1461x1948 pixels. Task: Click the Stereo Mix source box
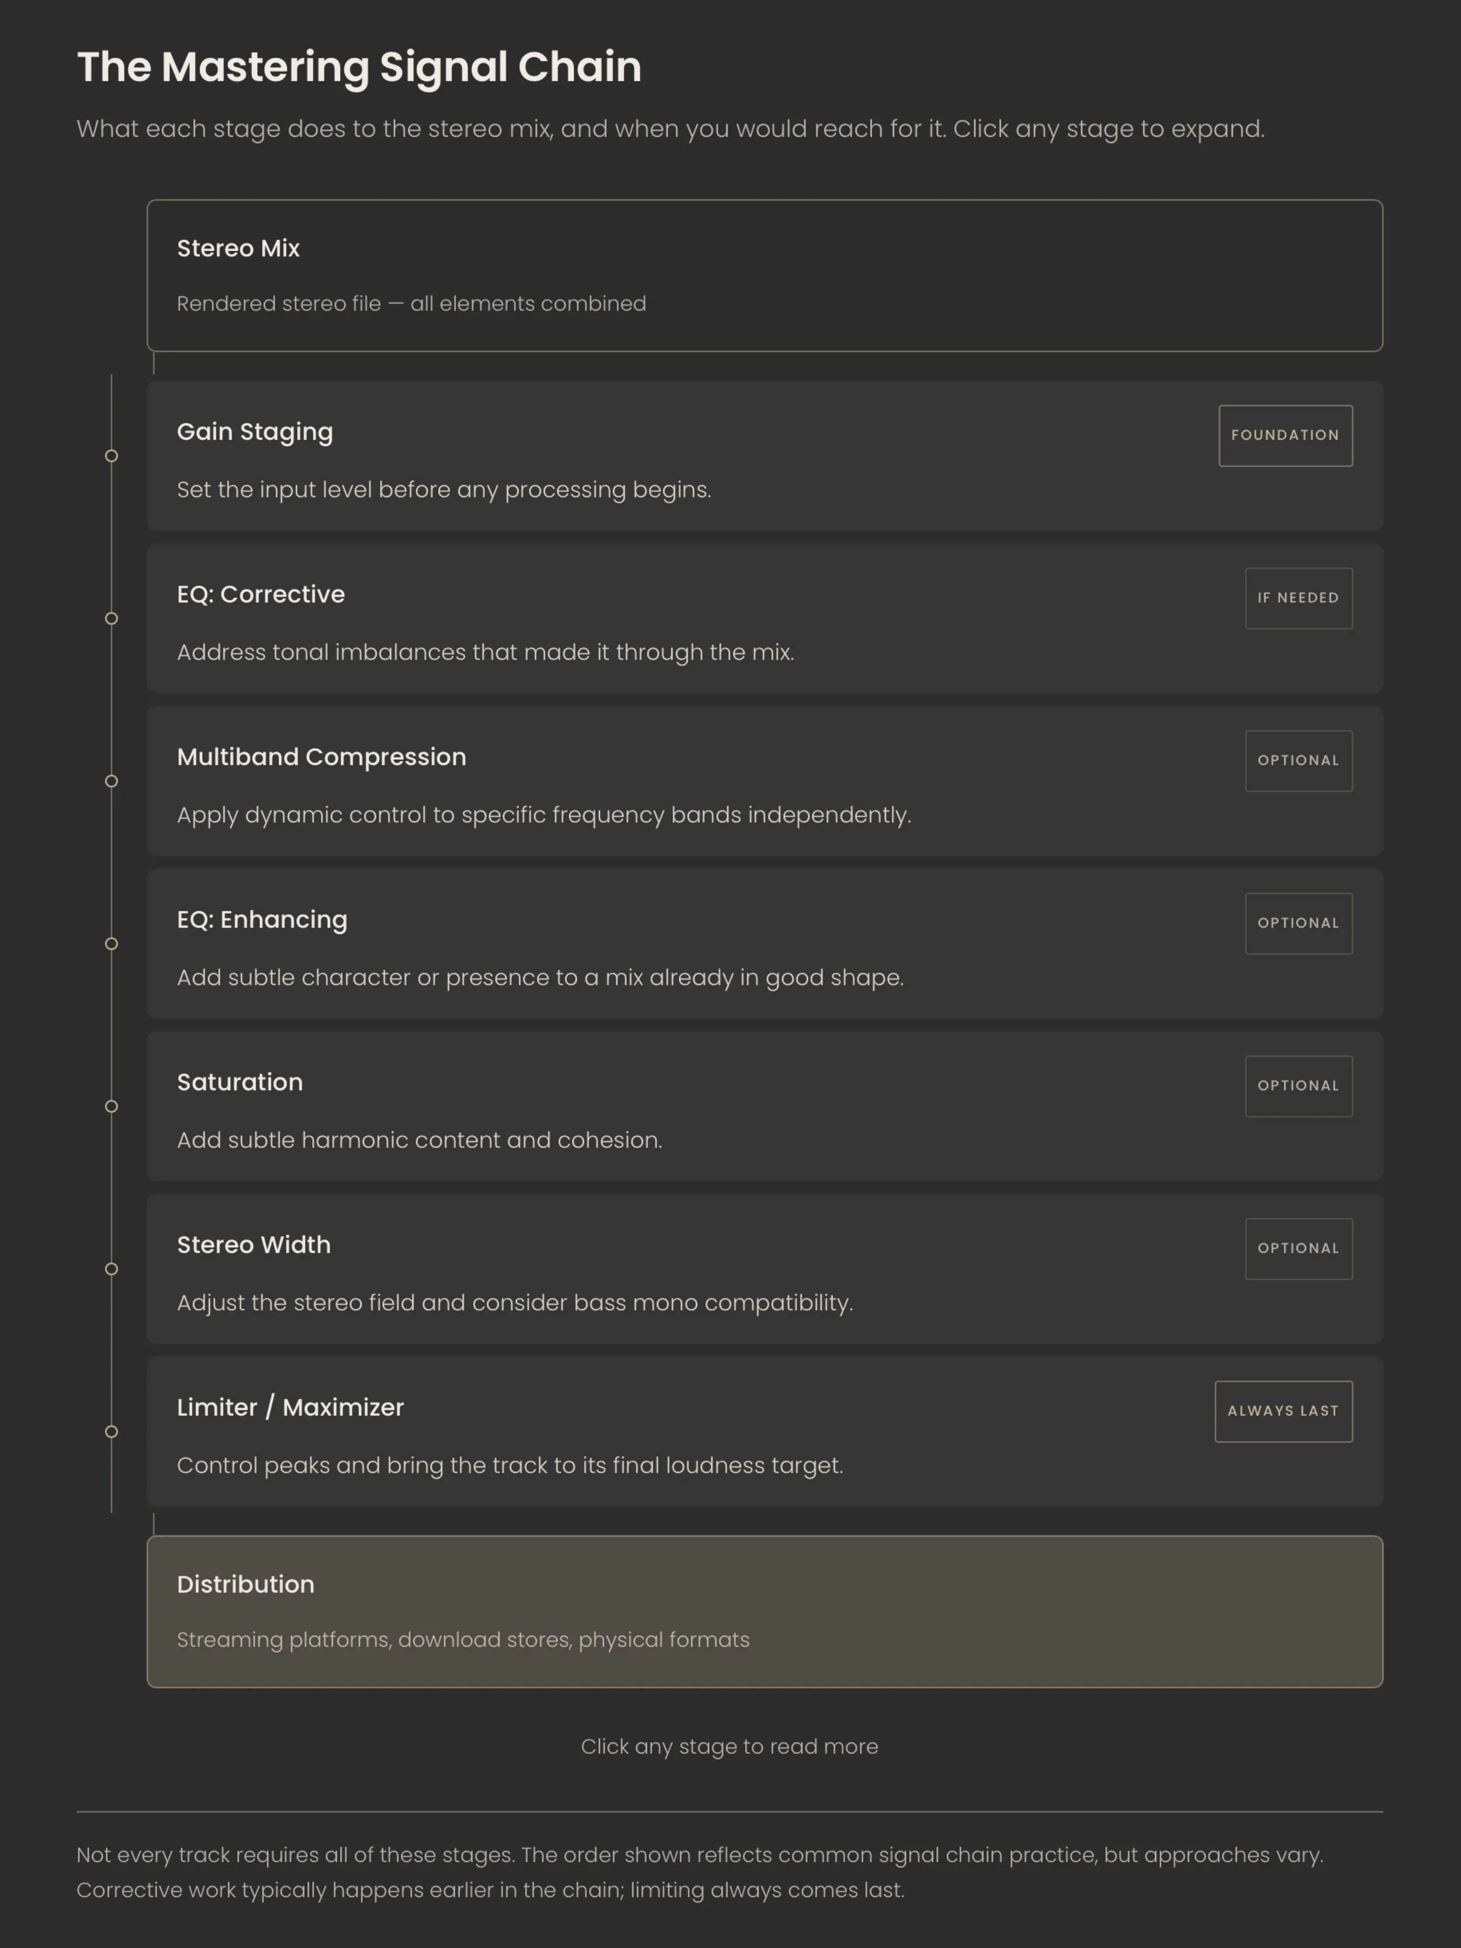click(x=764, y=276)
